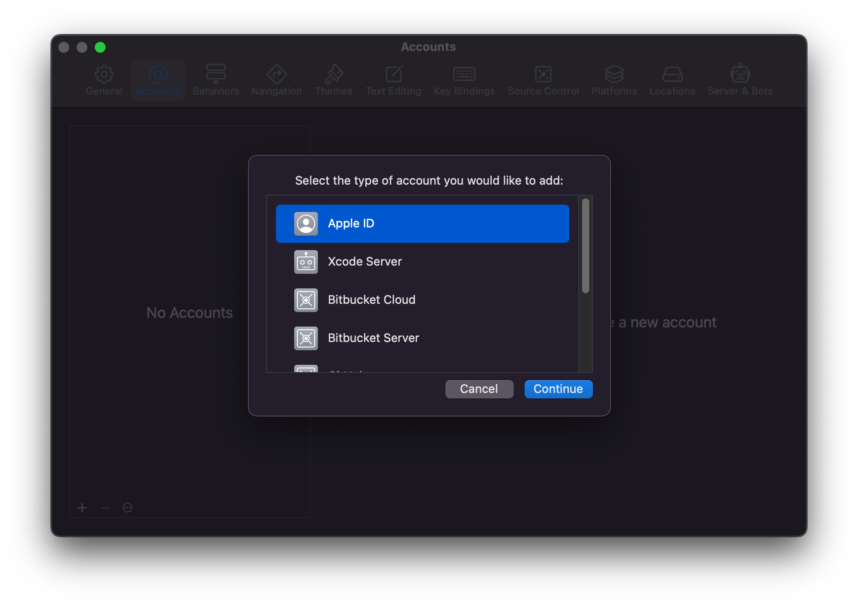Viewport: 858px width, 604px height.
Task: Continue with selected account type
Action: 558,389
